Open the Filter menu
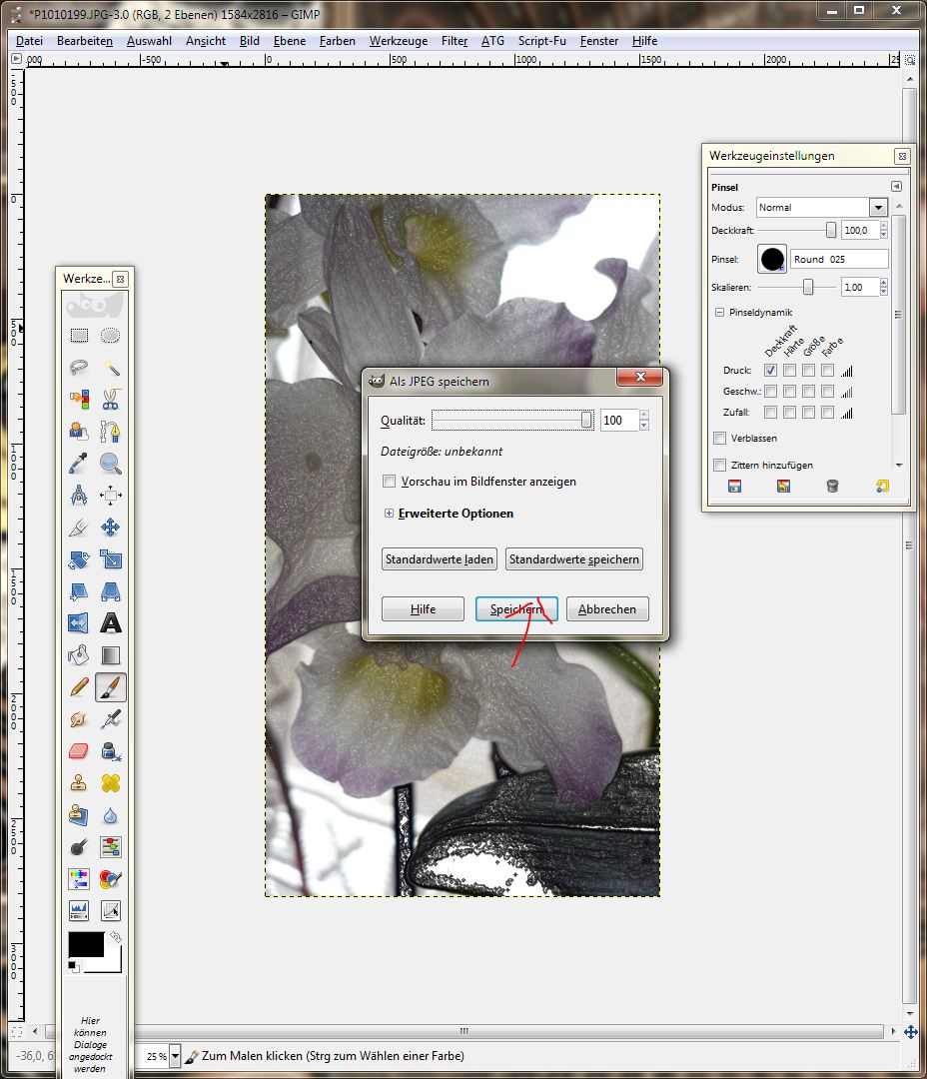Viewport: 927px width, 1079px height. click(455, 41)
